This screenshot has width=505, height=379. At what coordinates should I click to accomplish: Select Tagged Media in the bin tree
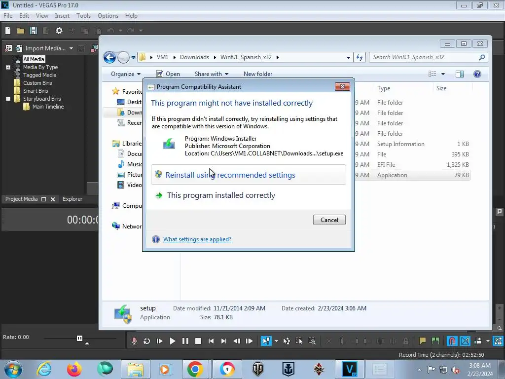39,75
